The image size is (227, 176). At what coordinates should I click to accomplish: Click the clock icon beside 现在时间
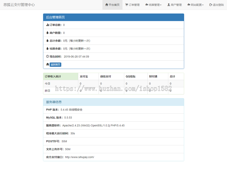tap(47, 56)
